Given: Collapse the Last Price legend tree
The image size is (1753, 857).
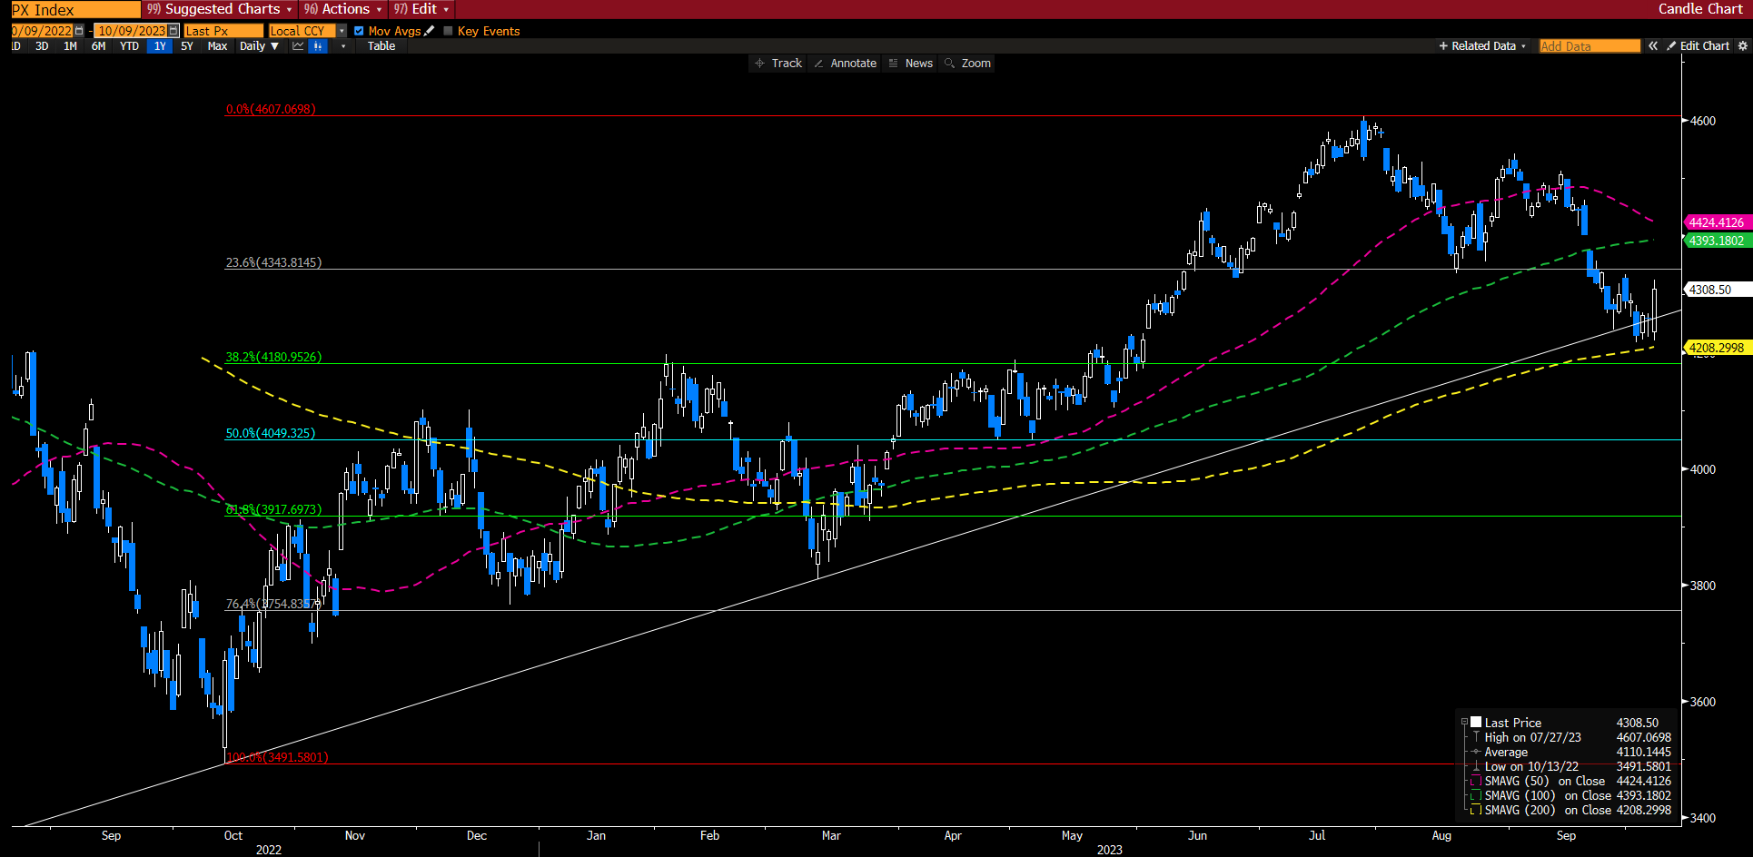Looking at the screenshot, I should point(1464,723).
